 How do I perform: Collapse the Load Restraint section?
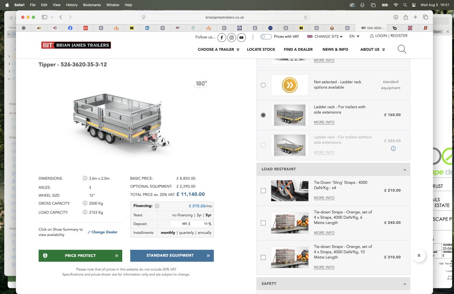pyautogui.click(x=333, y=169)
